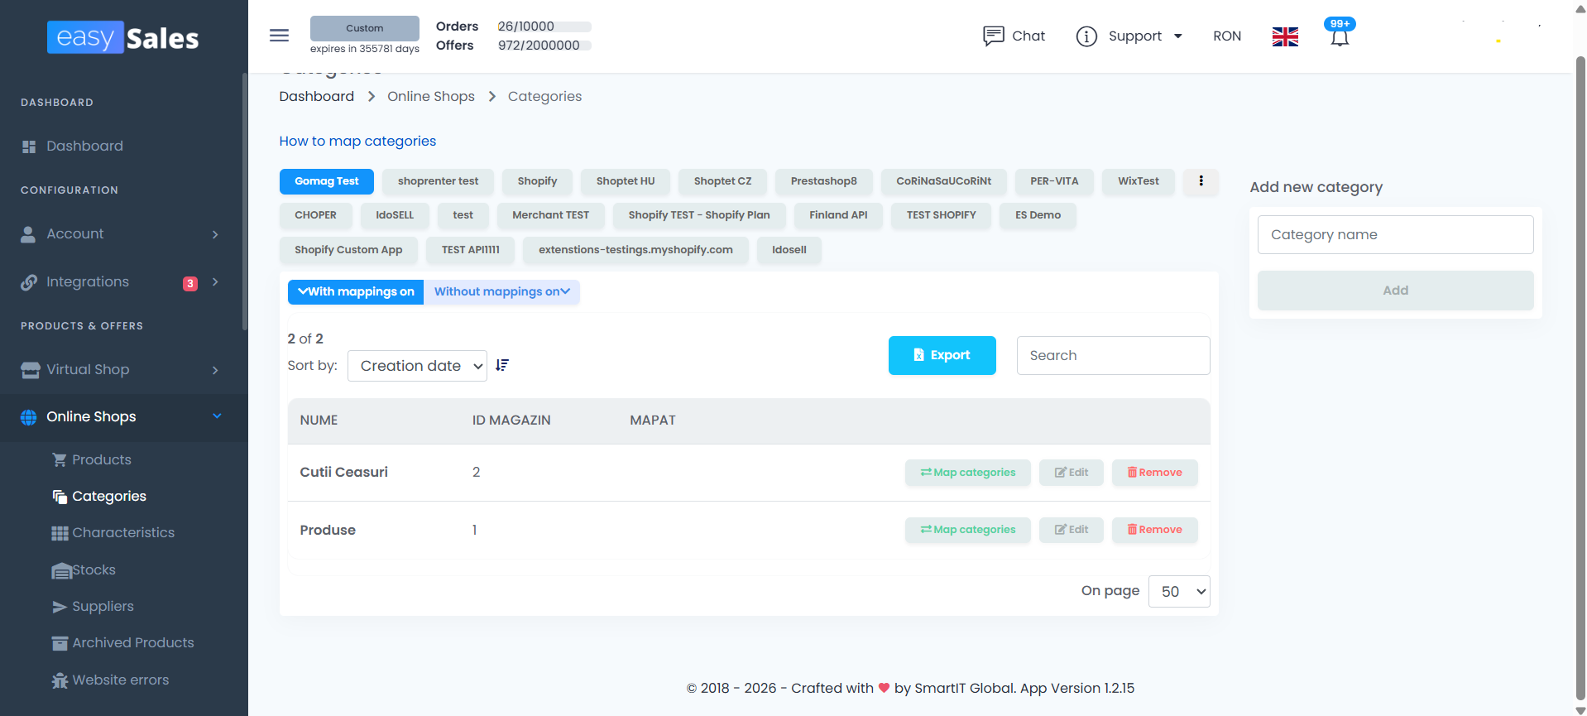
Task: Open Website errors sidebar item
Action: pyautogui.click(x=110, y=680)
